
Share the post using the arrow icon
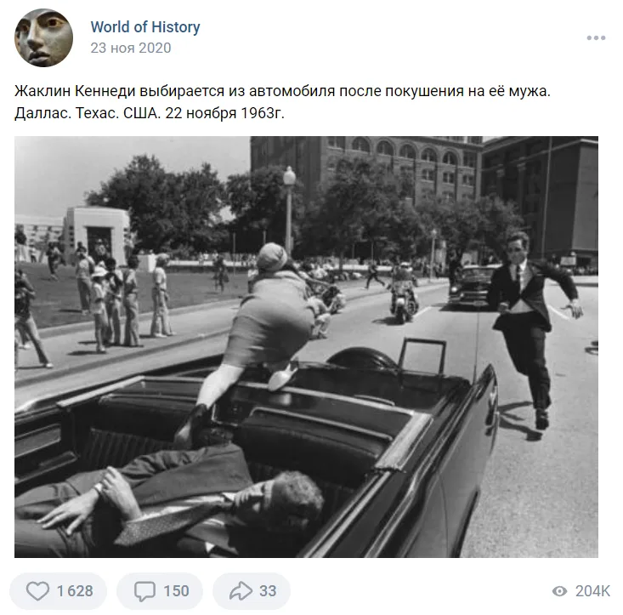tap(241, 590)
